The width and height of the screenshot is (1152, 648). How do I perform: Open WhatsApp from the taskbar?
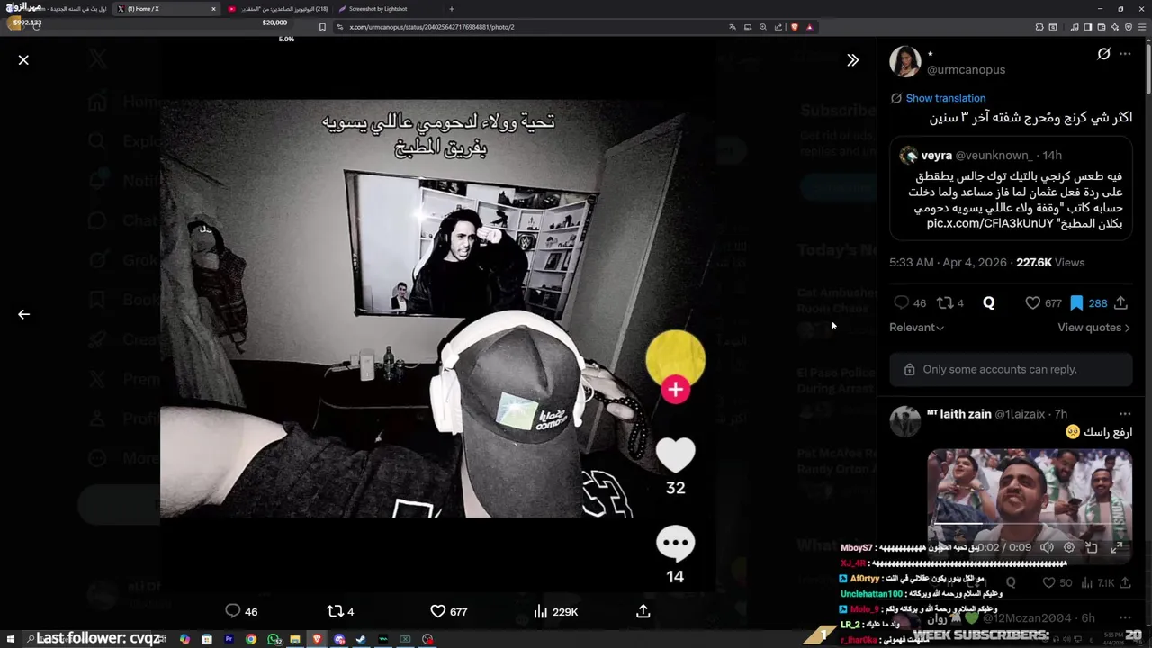coord(274,639)
